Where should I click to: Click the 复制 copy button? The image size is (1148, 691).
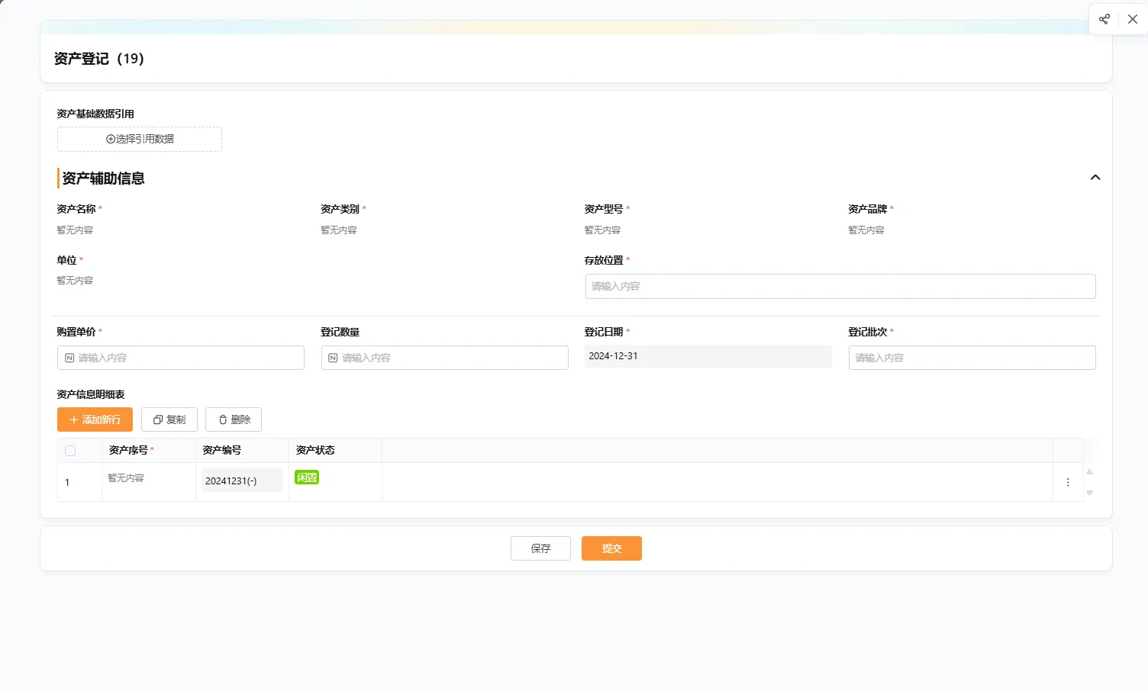(x=169, y=419)
